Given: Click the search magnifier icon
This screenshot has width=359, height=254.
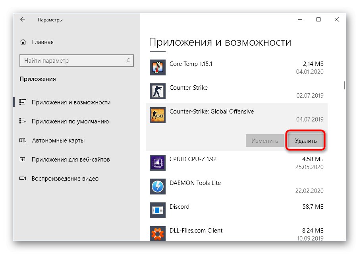Looking at the screenshot, I should click(128, 61).
